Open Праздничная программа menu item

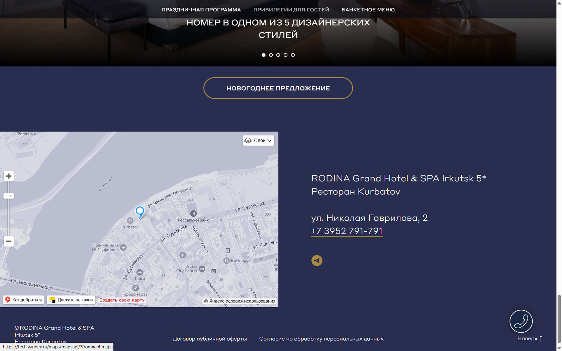pos(201,10)
